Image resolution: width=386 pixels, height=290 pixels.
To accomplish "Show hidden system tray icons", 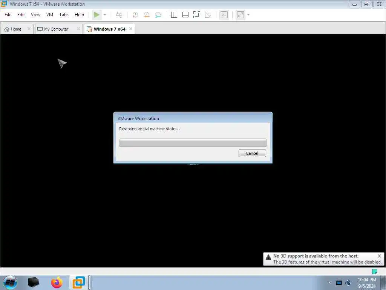I will [329, 283].
